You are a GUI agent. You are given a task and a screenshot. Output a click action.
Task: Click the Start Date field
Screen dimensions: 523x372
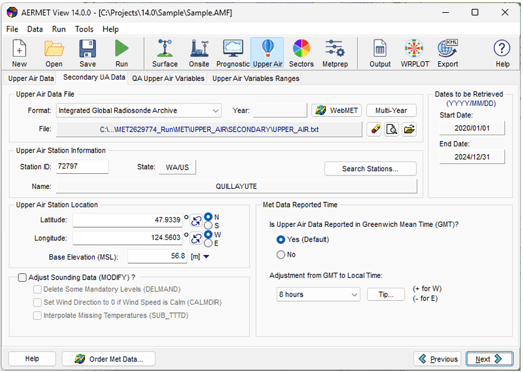coord(472,128)
